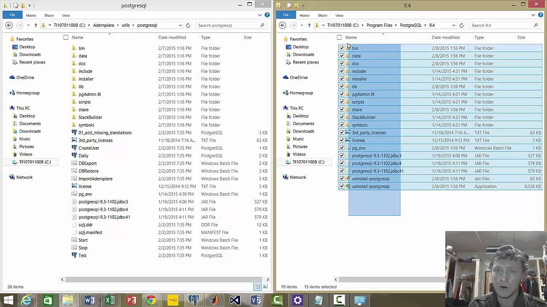The image size is (547, 307).
Task: Expand address history dropdown in 9.4 window
Action: coord(454,25)
